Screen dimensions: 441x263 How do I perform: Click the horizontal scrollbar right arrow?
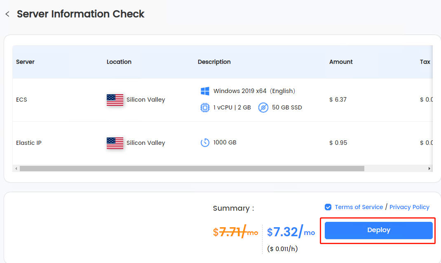coord(429,169)
